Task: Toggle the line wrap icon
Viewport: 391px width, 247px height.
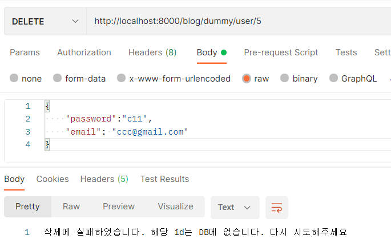Action: tap(277, 208)
